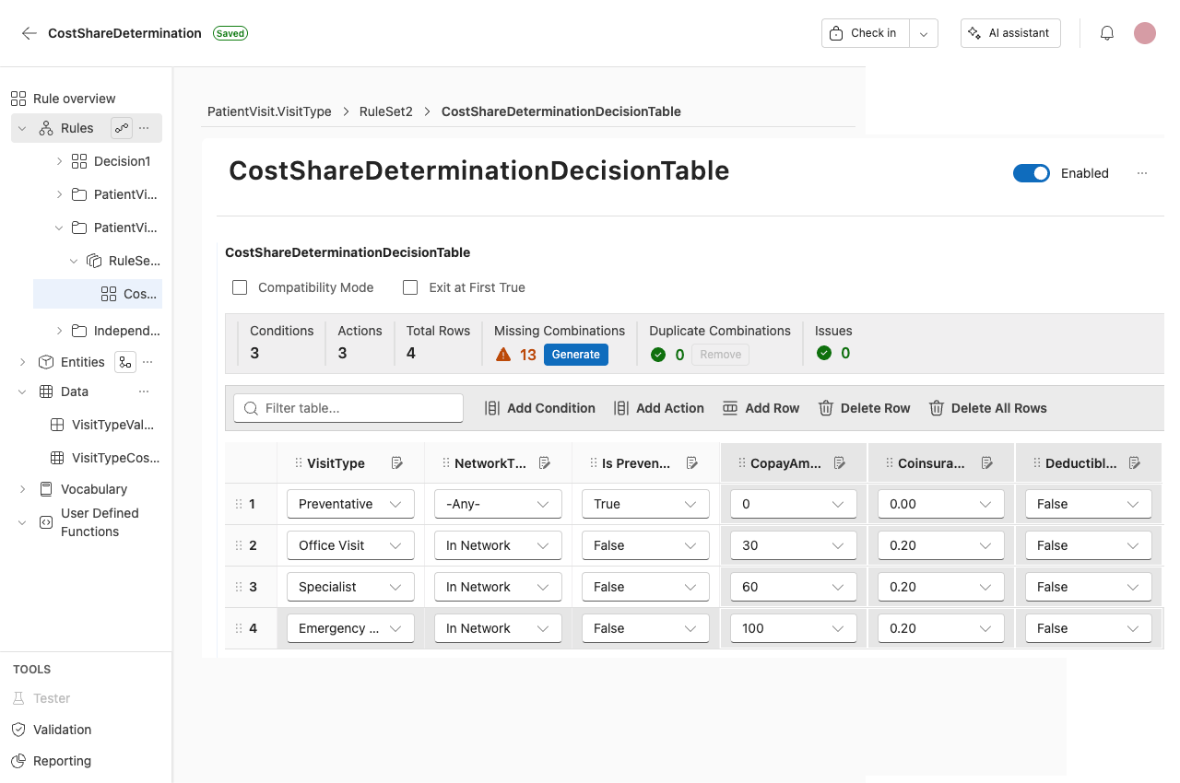Open notifications via the bell icon
The height and width of the screenshot is (783, 1180).
pos(1106,32)
